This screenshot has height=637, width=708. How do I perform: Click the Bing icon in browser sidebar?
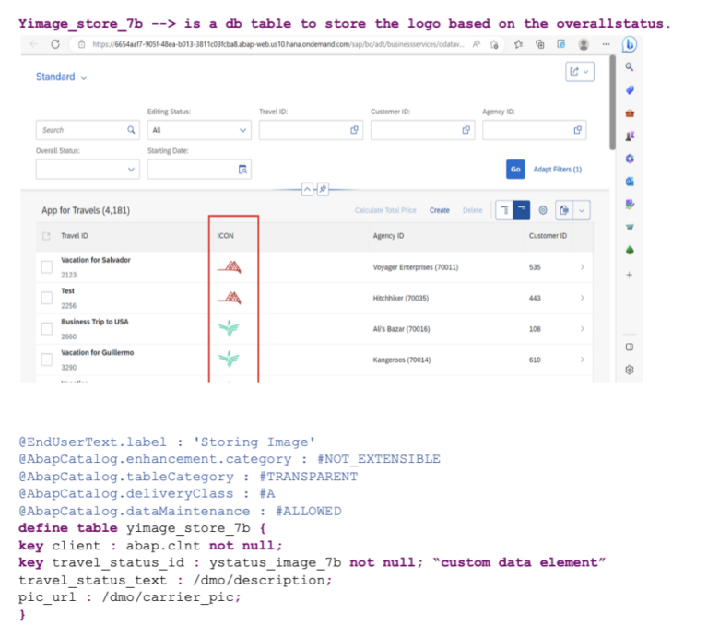pos(630,44)
